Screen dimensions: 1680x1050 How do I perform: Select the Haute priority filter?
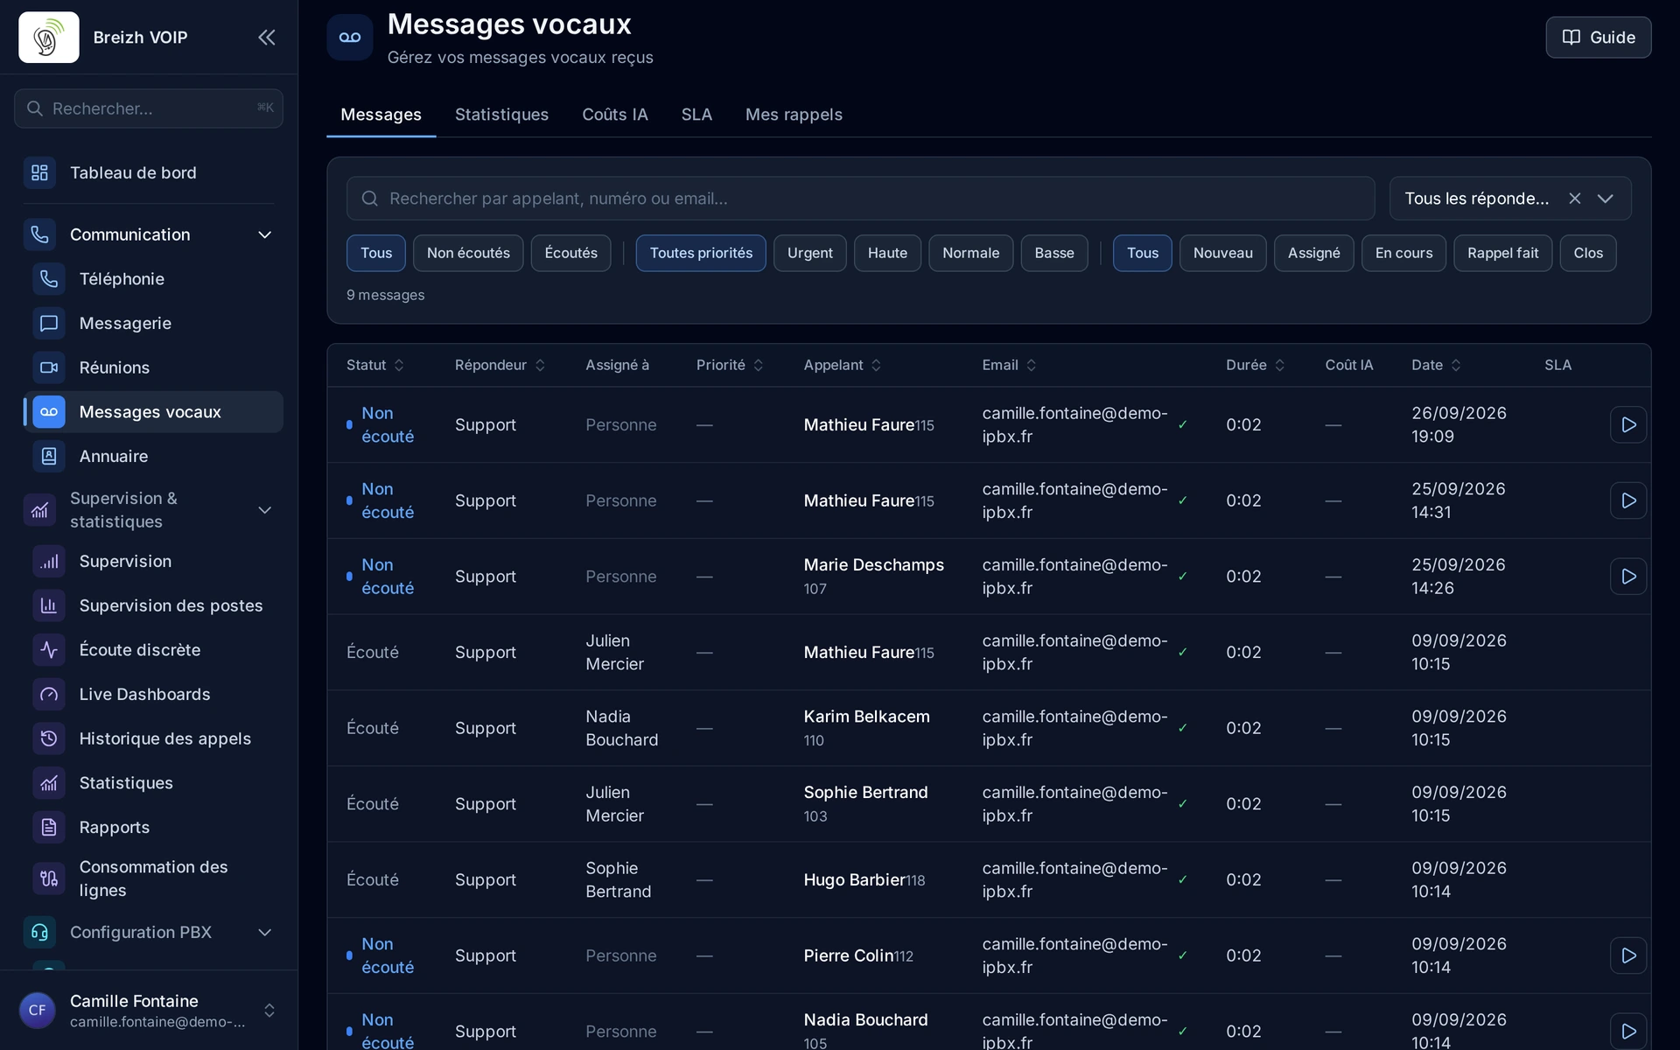(x=887, y=253)
